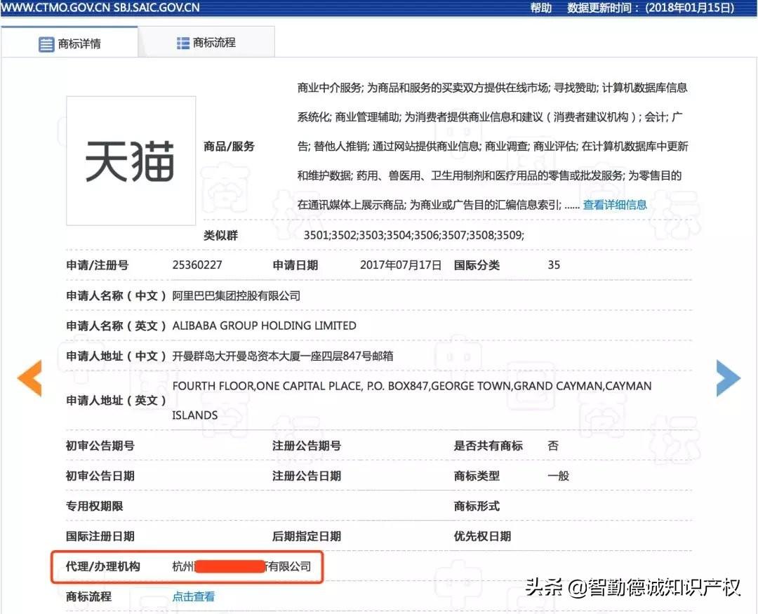
Task: Click the agency name ending 有限公司
Action: coord(241,566)
